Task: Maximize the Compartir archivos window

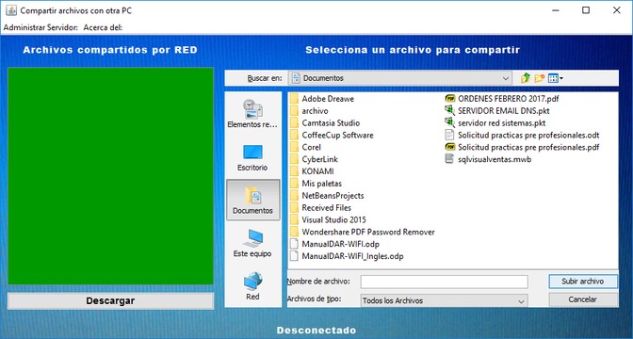Action: coord(586,10)
